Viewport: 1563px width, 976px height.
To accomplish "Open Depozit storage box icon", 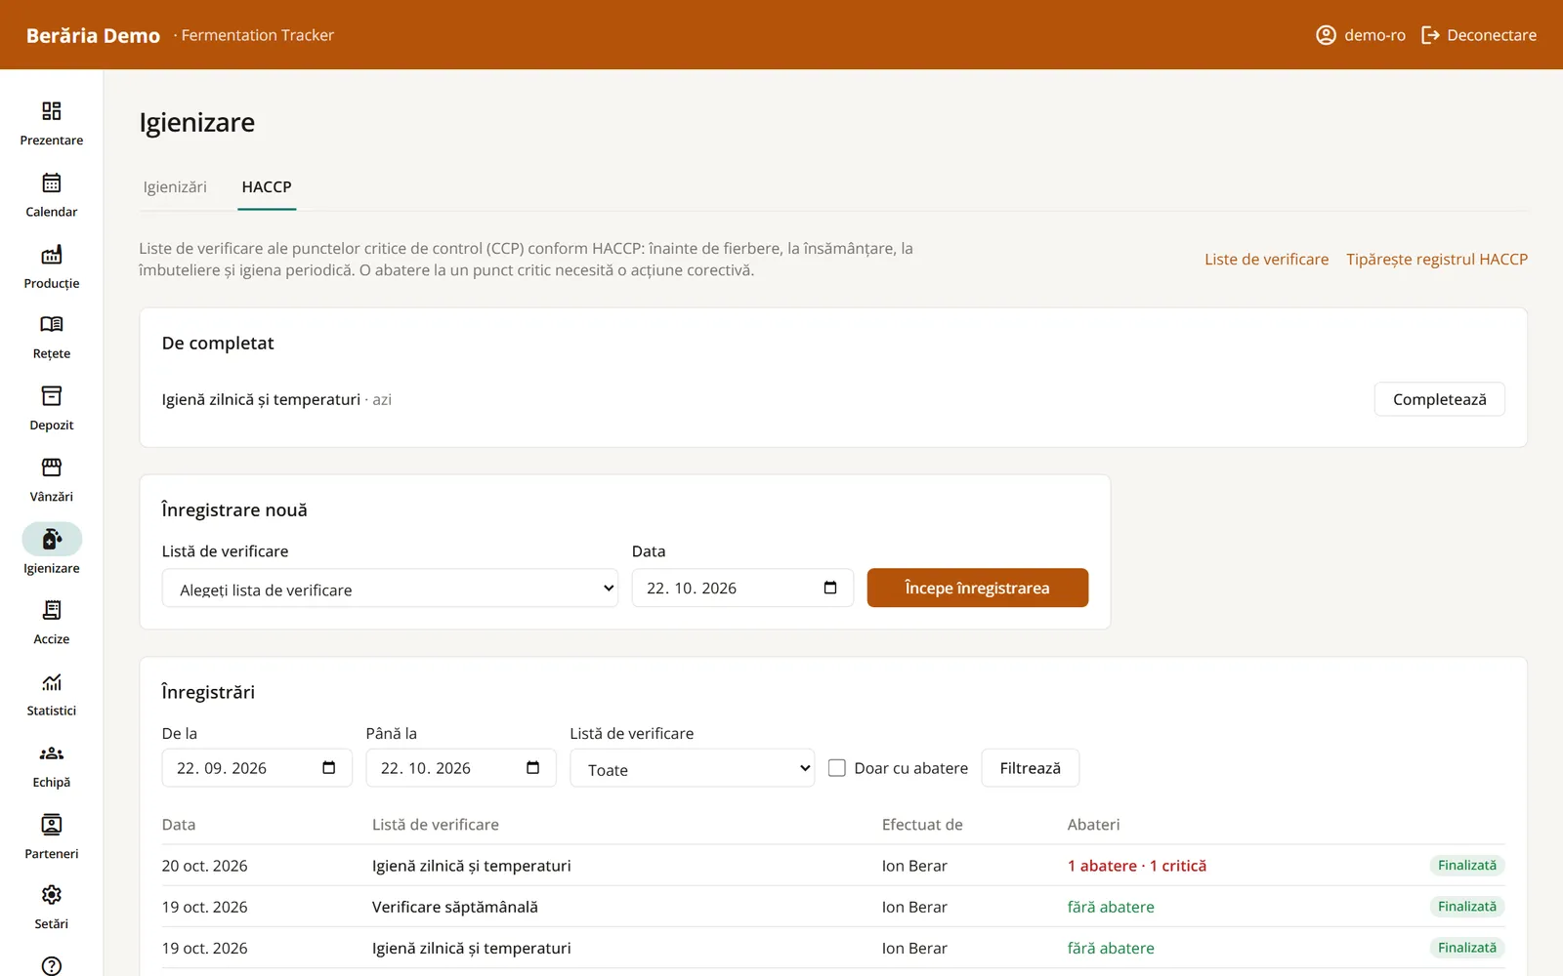I will 52,396.
